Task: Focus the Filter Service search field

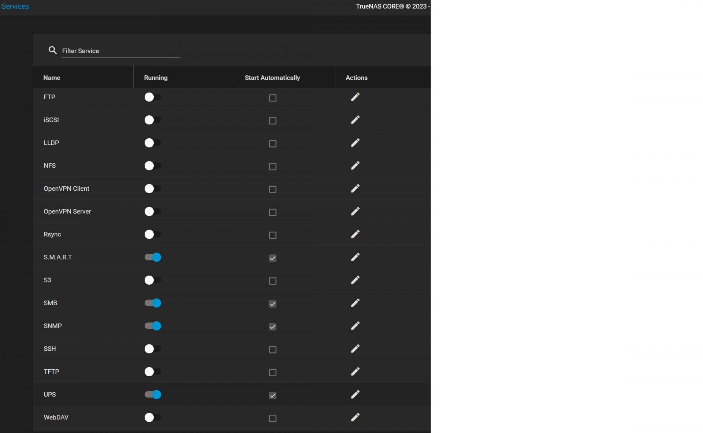Action: coord(121,51)
